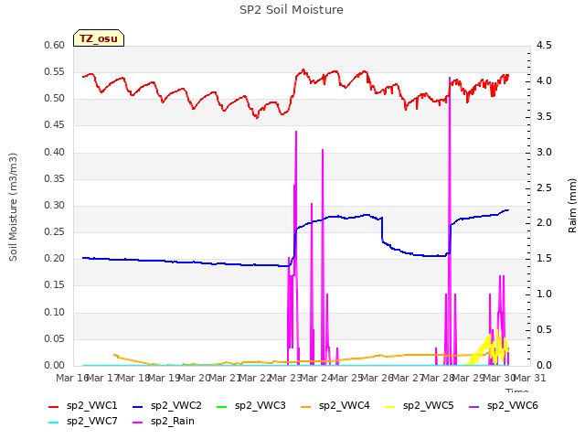Click the Mar 20 date label
The height and width of the screenshot is (439, 585).
tap(195, 378)
